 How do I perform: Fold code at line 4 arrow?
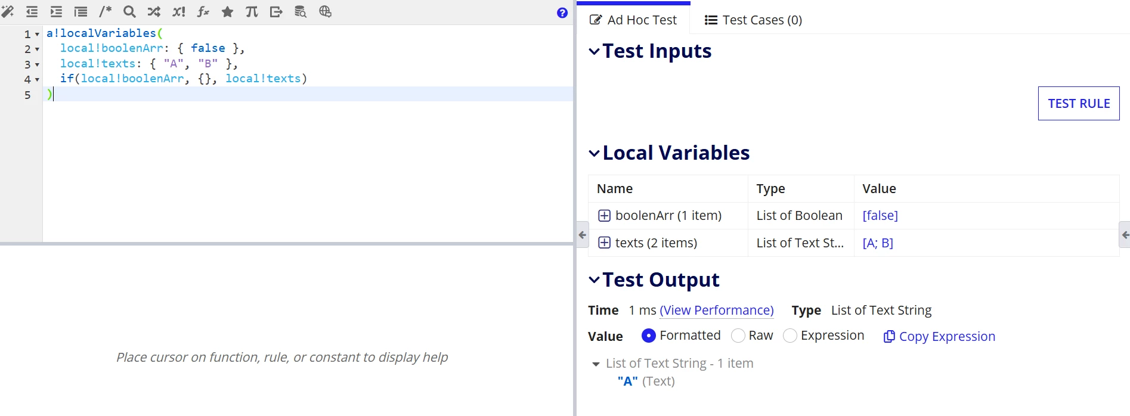click(x=37, y=80)
